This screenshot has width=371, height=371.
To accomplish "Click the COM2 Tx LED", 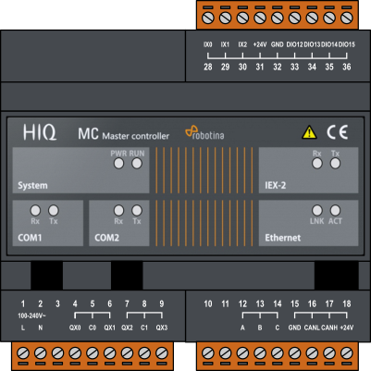I will pyautogui.click(x=137, y=210).
